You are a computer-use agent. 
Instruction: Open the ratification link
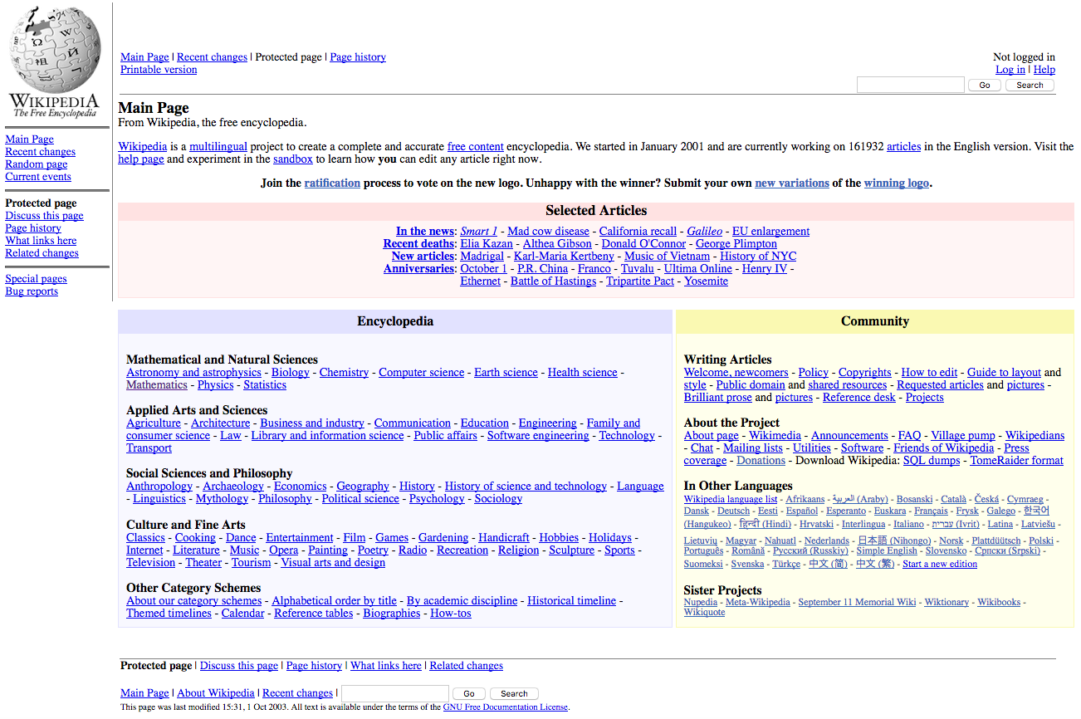pos(332,183)
